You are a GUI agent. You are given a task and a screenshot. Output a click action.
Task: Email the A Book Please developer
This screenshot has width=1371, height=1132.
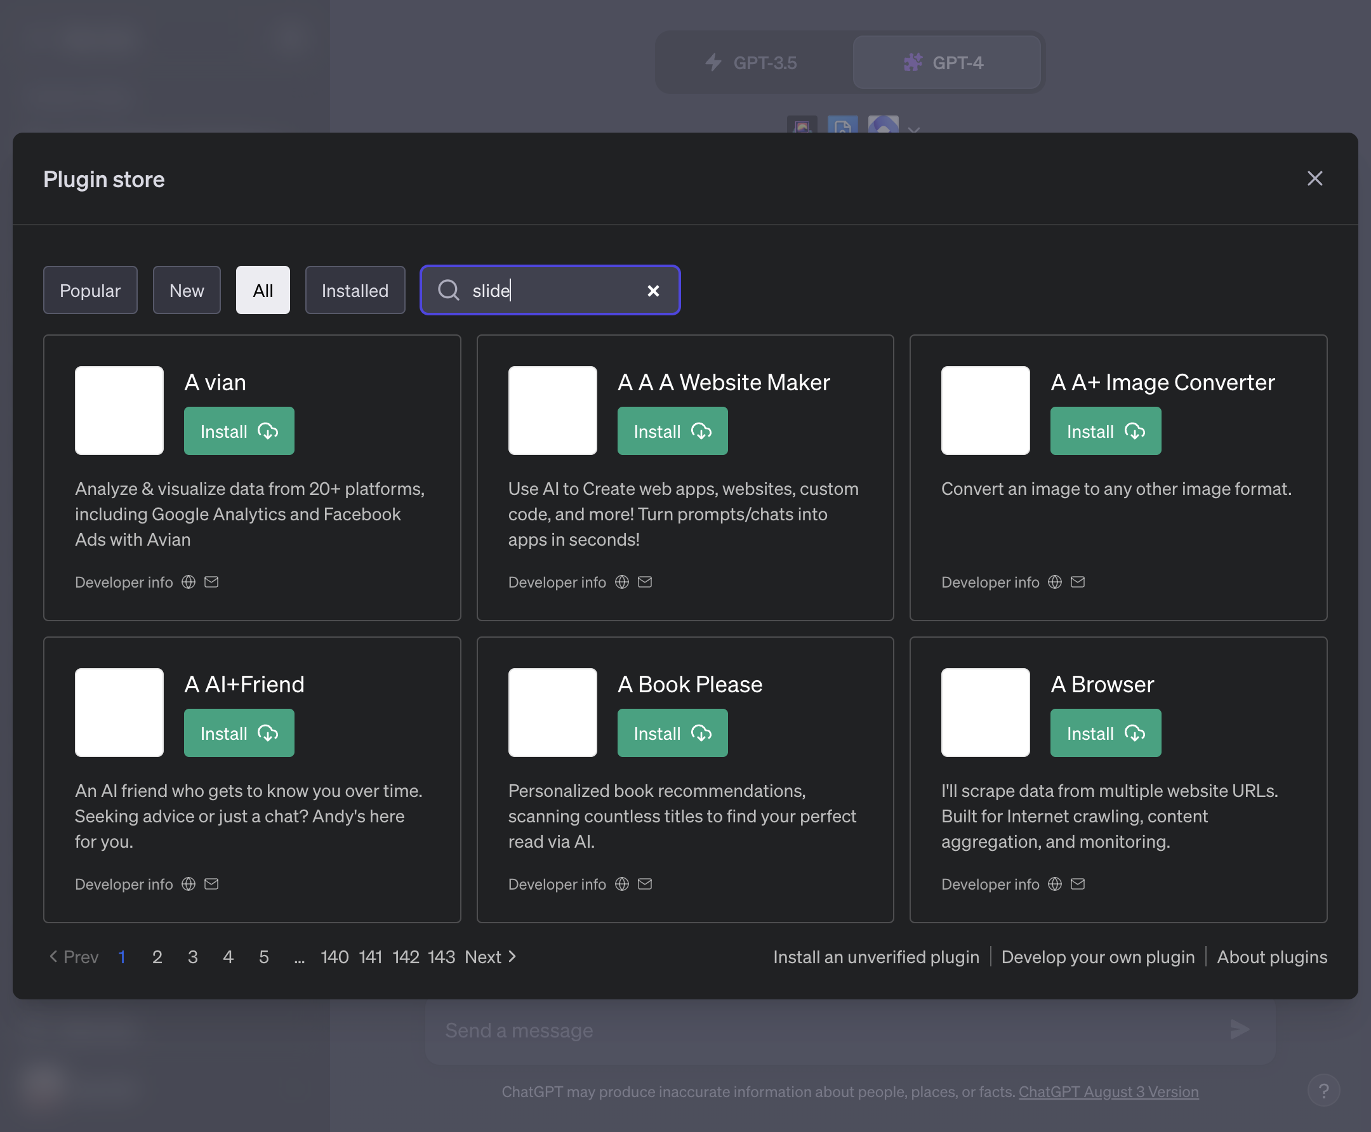coord(644,883)
